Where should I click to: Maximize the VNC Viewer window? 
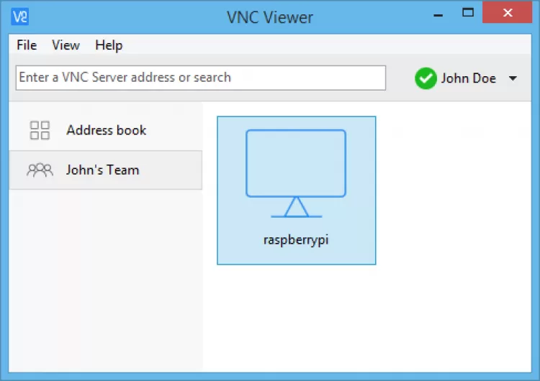click(468, 13)
